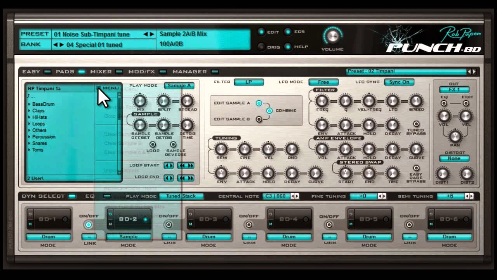Jump Loop Start forward with double right arrow
This screenshot has height=280, width=497.
[x=191, y=166]
